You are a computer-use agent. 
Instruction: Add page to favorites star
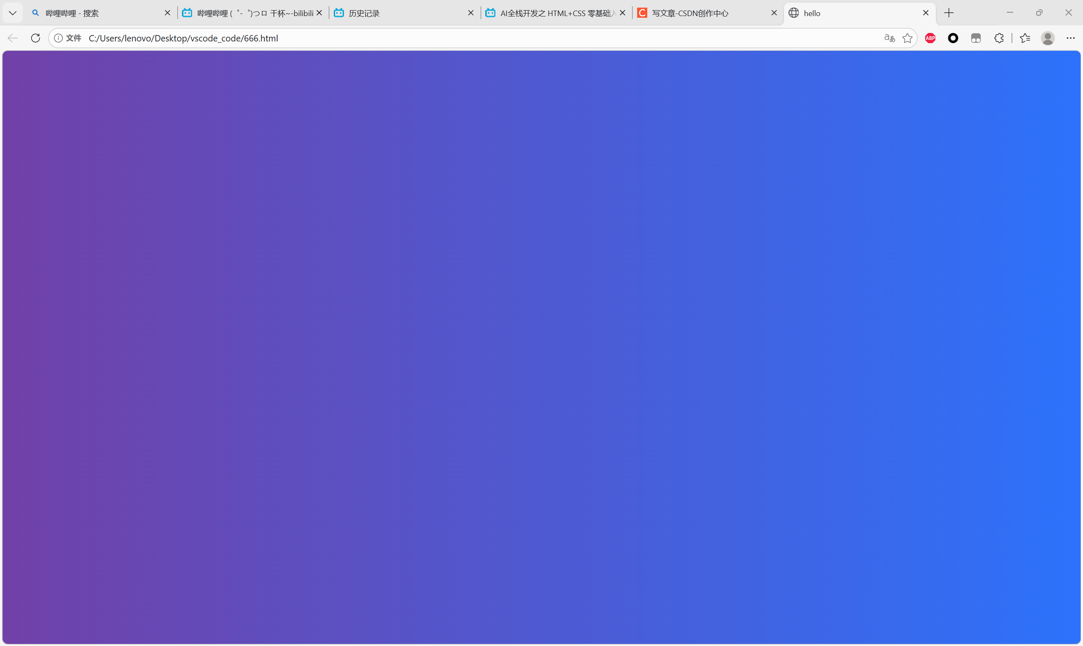click(x=907, y=38)
